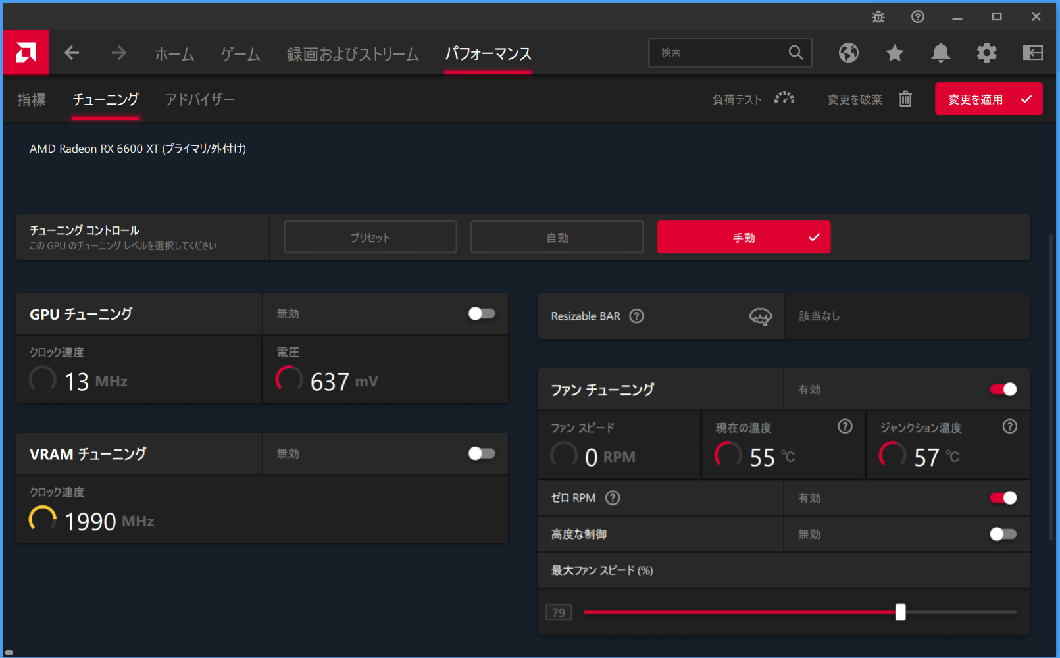The image size is (1060, 658).
Task: Go forward with the right arrow
Action: point(118,53)
